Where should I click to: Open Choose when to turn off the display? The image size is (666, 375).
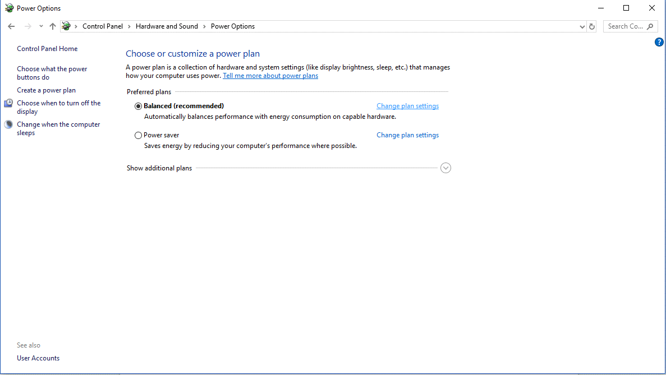(58, 107)
